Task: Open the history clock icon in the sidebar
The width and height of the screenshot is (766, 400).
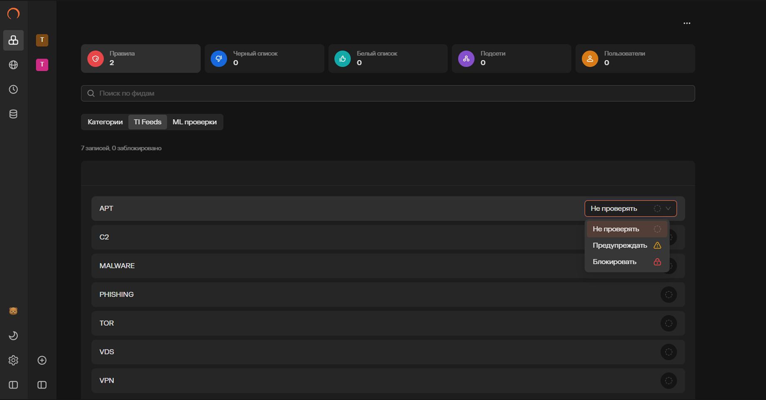Action: click(13, 89)
